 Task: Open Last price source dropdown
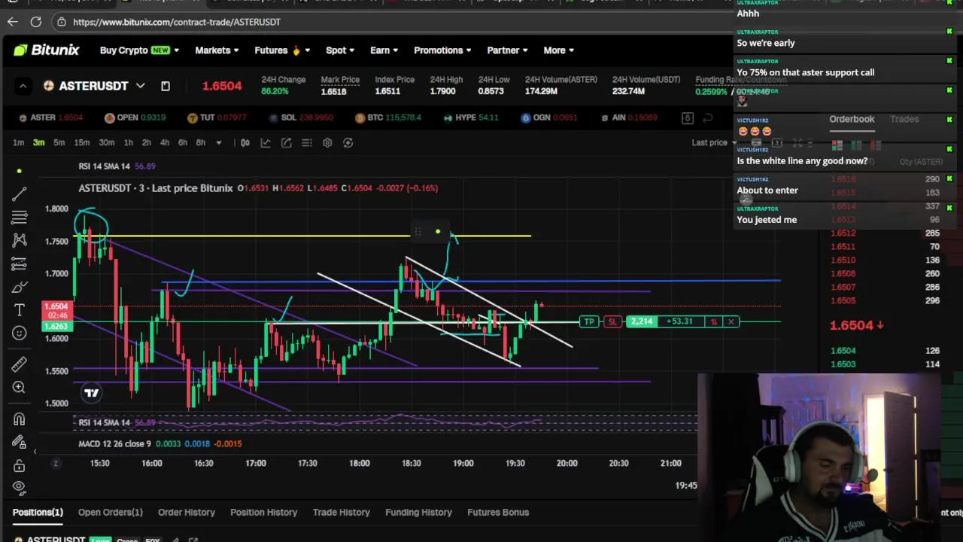pyautogui.click(x=715, y=142)
